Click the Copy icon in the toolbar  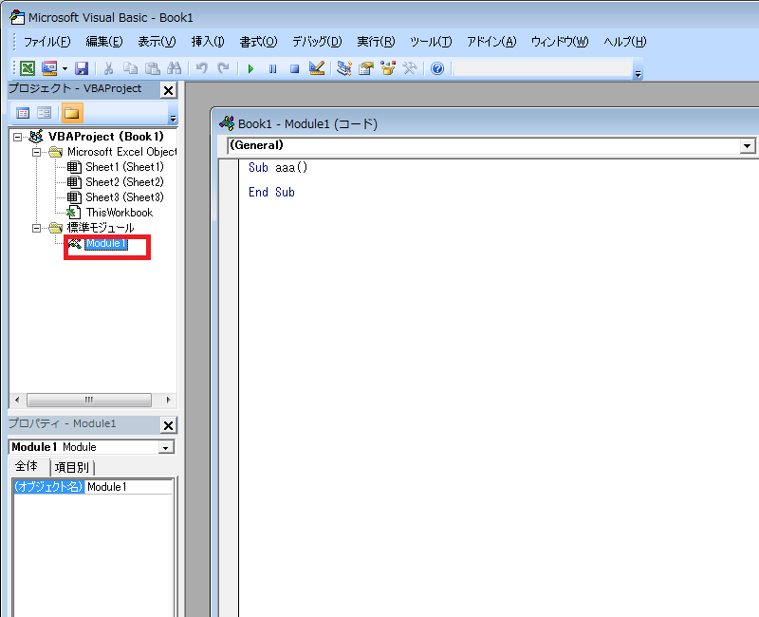click(130, 68)
